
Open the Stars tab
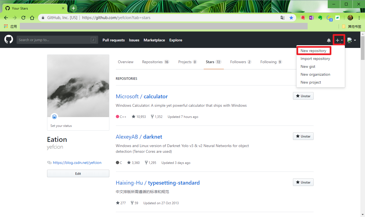point(214,62)
